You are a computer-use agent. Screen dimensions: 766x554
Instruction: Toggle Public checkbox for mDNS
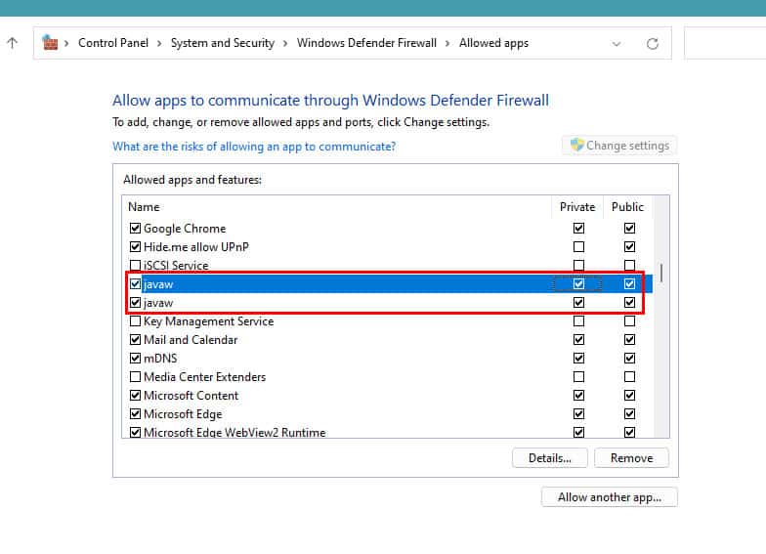pos(629,358)
